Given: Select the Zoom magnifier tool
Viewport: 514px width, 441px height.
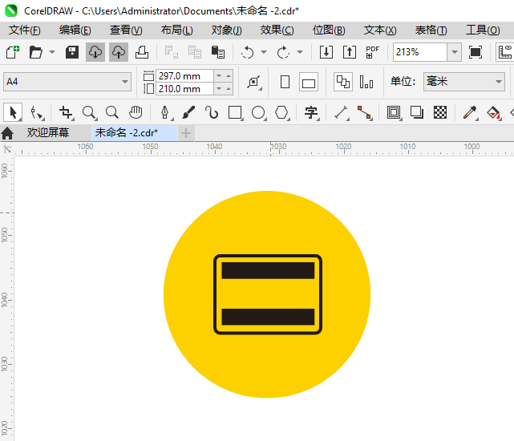Looking at the screenshot, I should (89, 113).
